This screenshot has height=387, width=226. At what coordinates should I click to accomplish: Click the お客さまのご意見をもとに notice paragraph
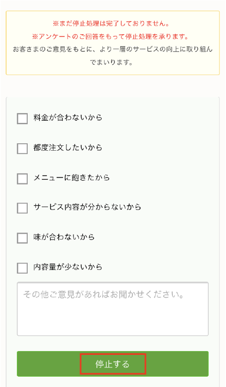point(113,56)
